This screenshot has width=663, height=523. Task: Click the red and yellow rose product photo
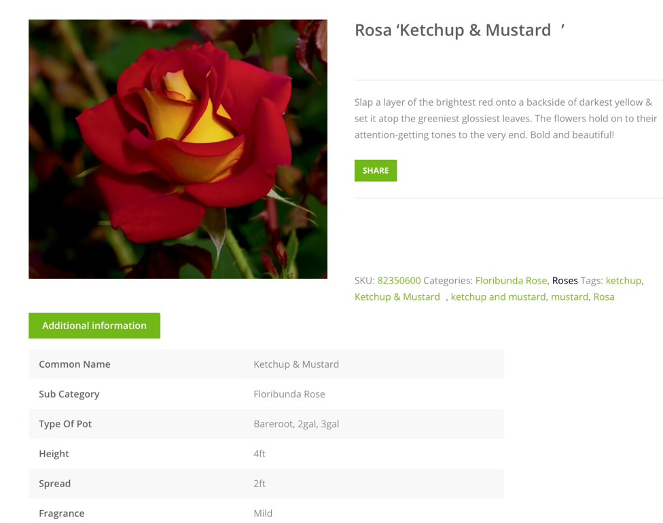[x=178, y=149]
